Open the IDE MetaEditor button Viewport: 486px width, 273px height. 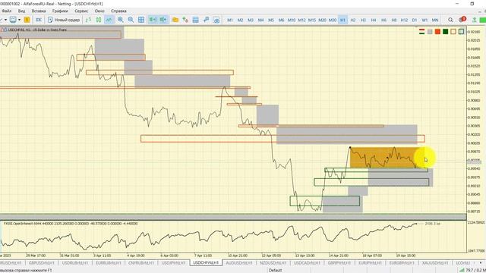tap(39, 20)
